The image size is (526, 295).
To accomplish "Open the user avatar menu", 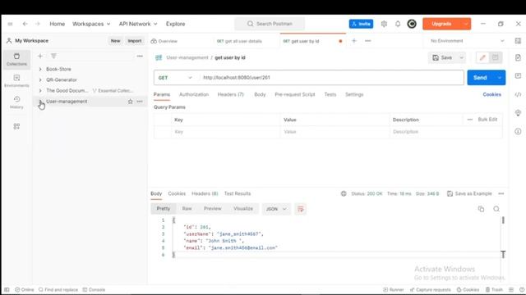I will 412,24.
